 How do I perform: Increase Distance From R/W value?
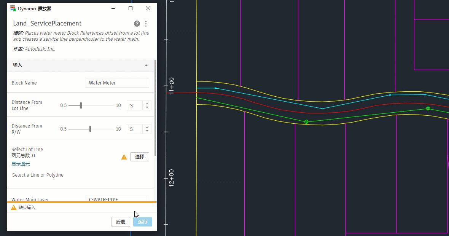click(x=147, y=127)
